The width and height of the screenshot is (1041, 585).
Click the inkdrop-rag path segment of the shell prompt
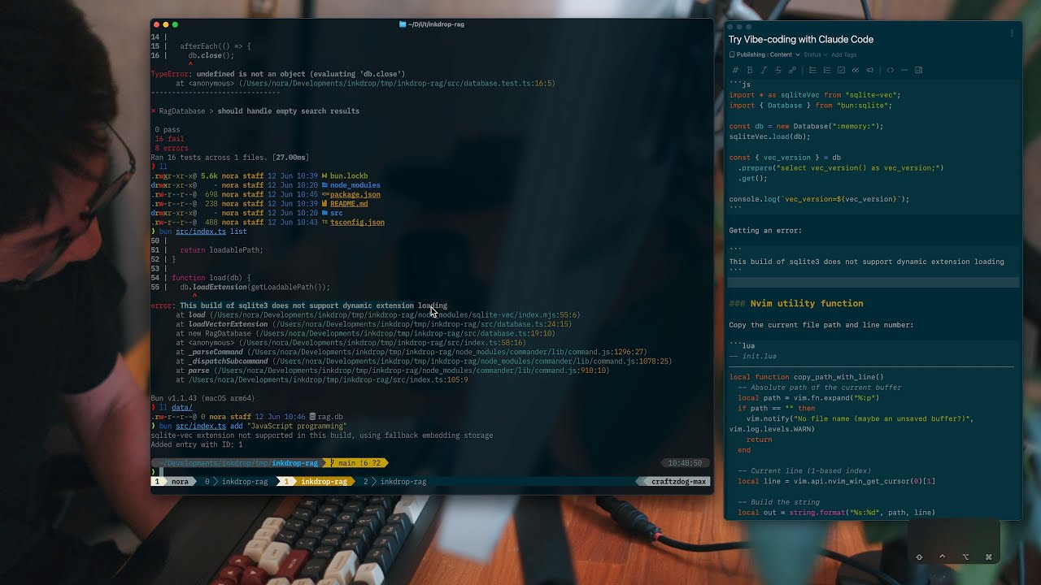[295, 463]
